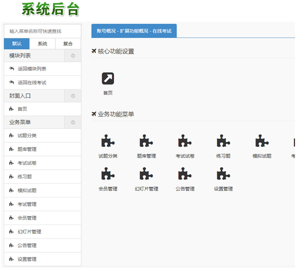Screen dimensions: 300x269
Task: Click the 考试试卷 puzzle icon in main panel
Action: pyautogui.click(x=185, y=141)
